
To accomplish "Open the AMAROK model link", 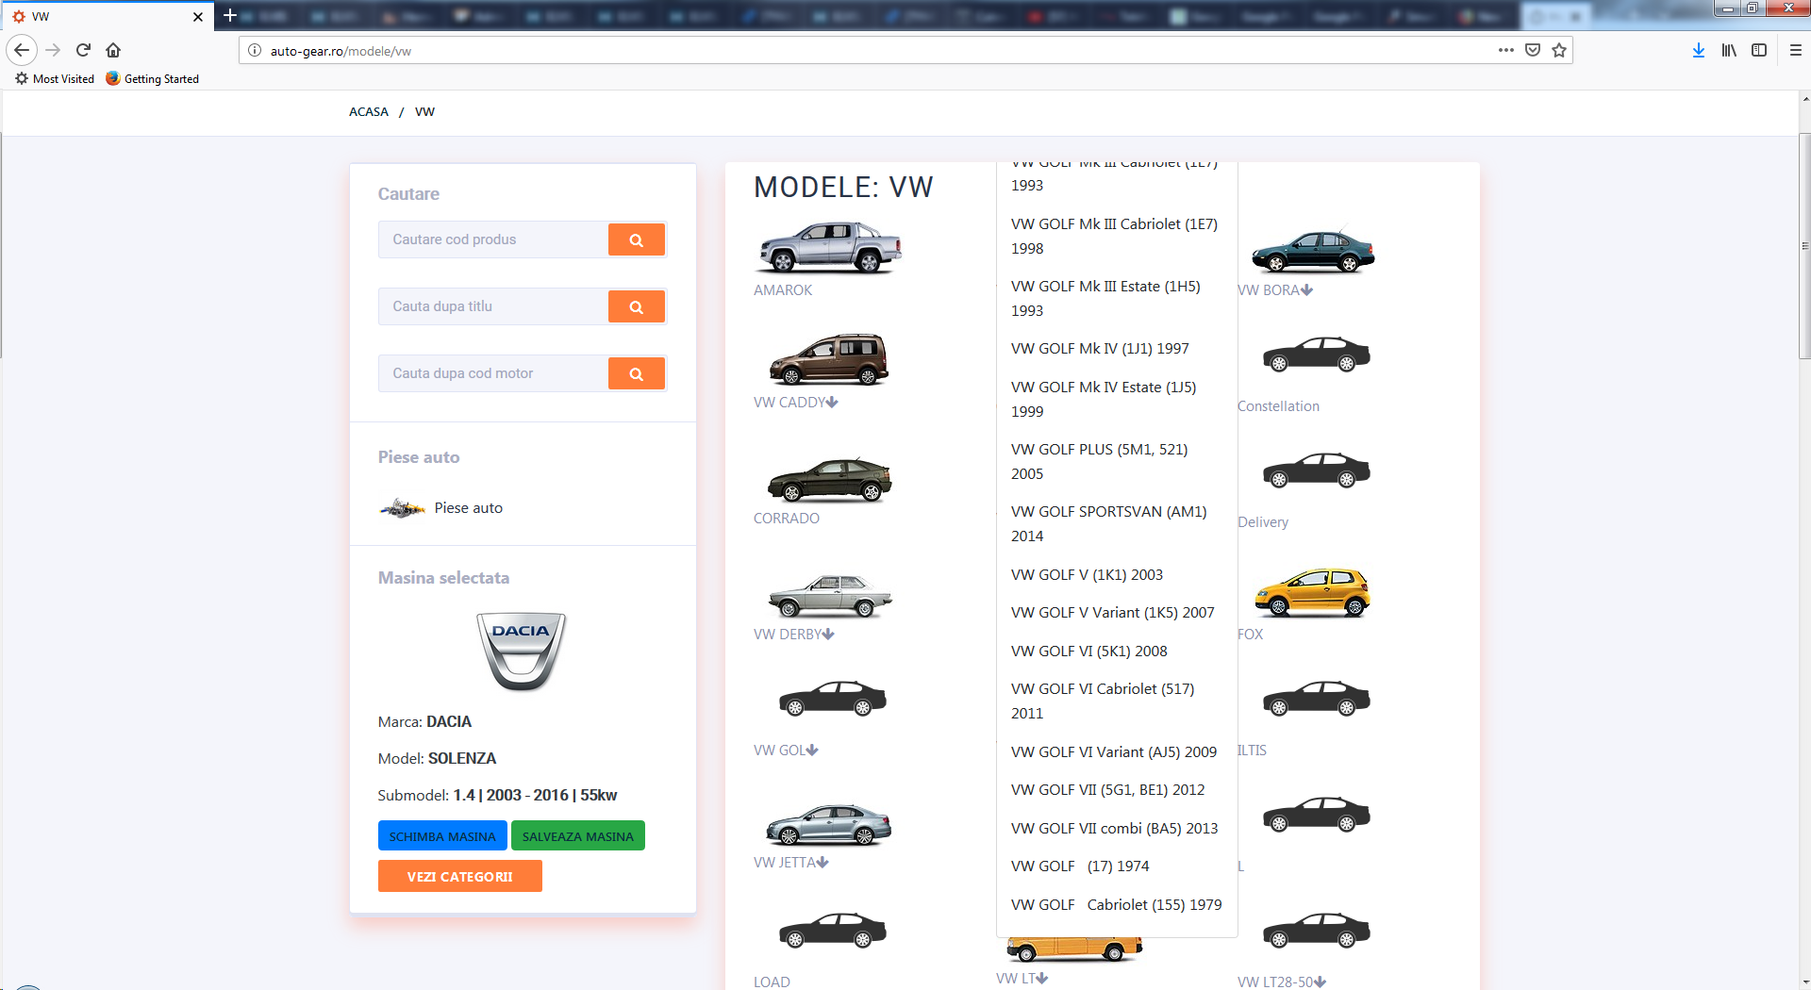I will [783, 290].
